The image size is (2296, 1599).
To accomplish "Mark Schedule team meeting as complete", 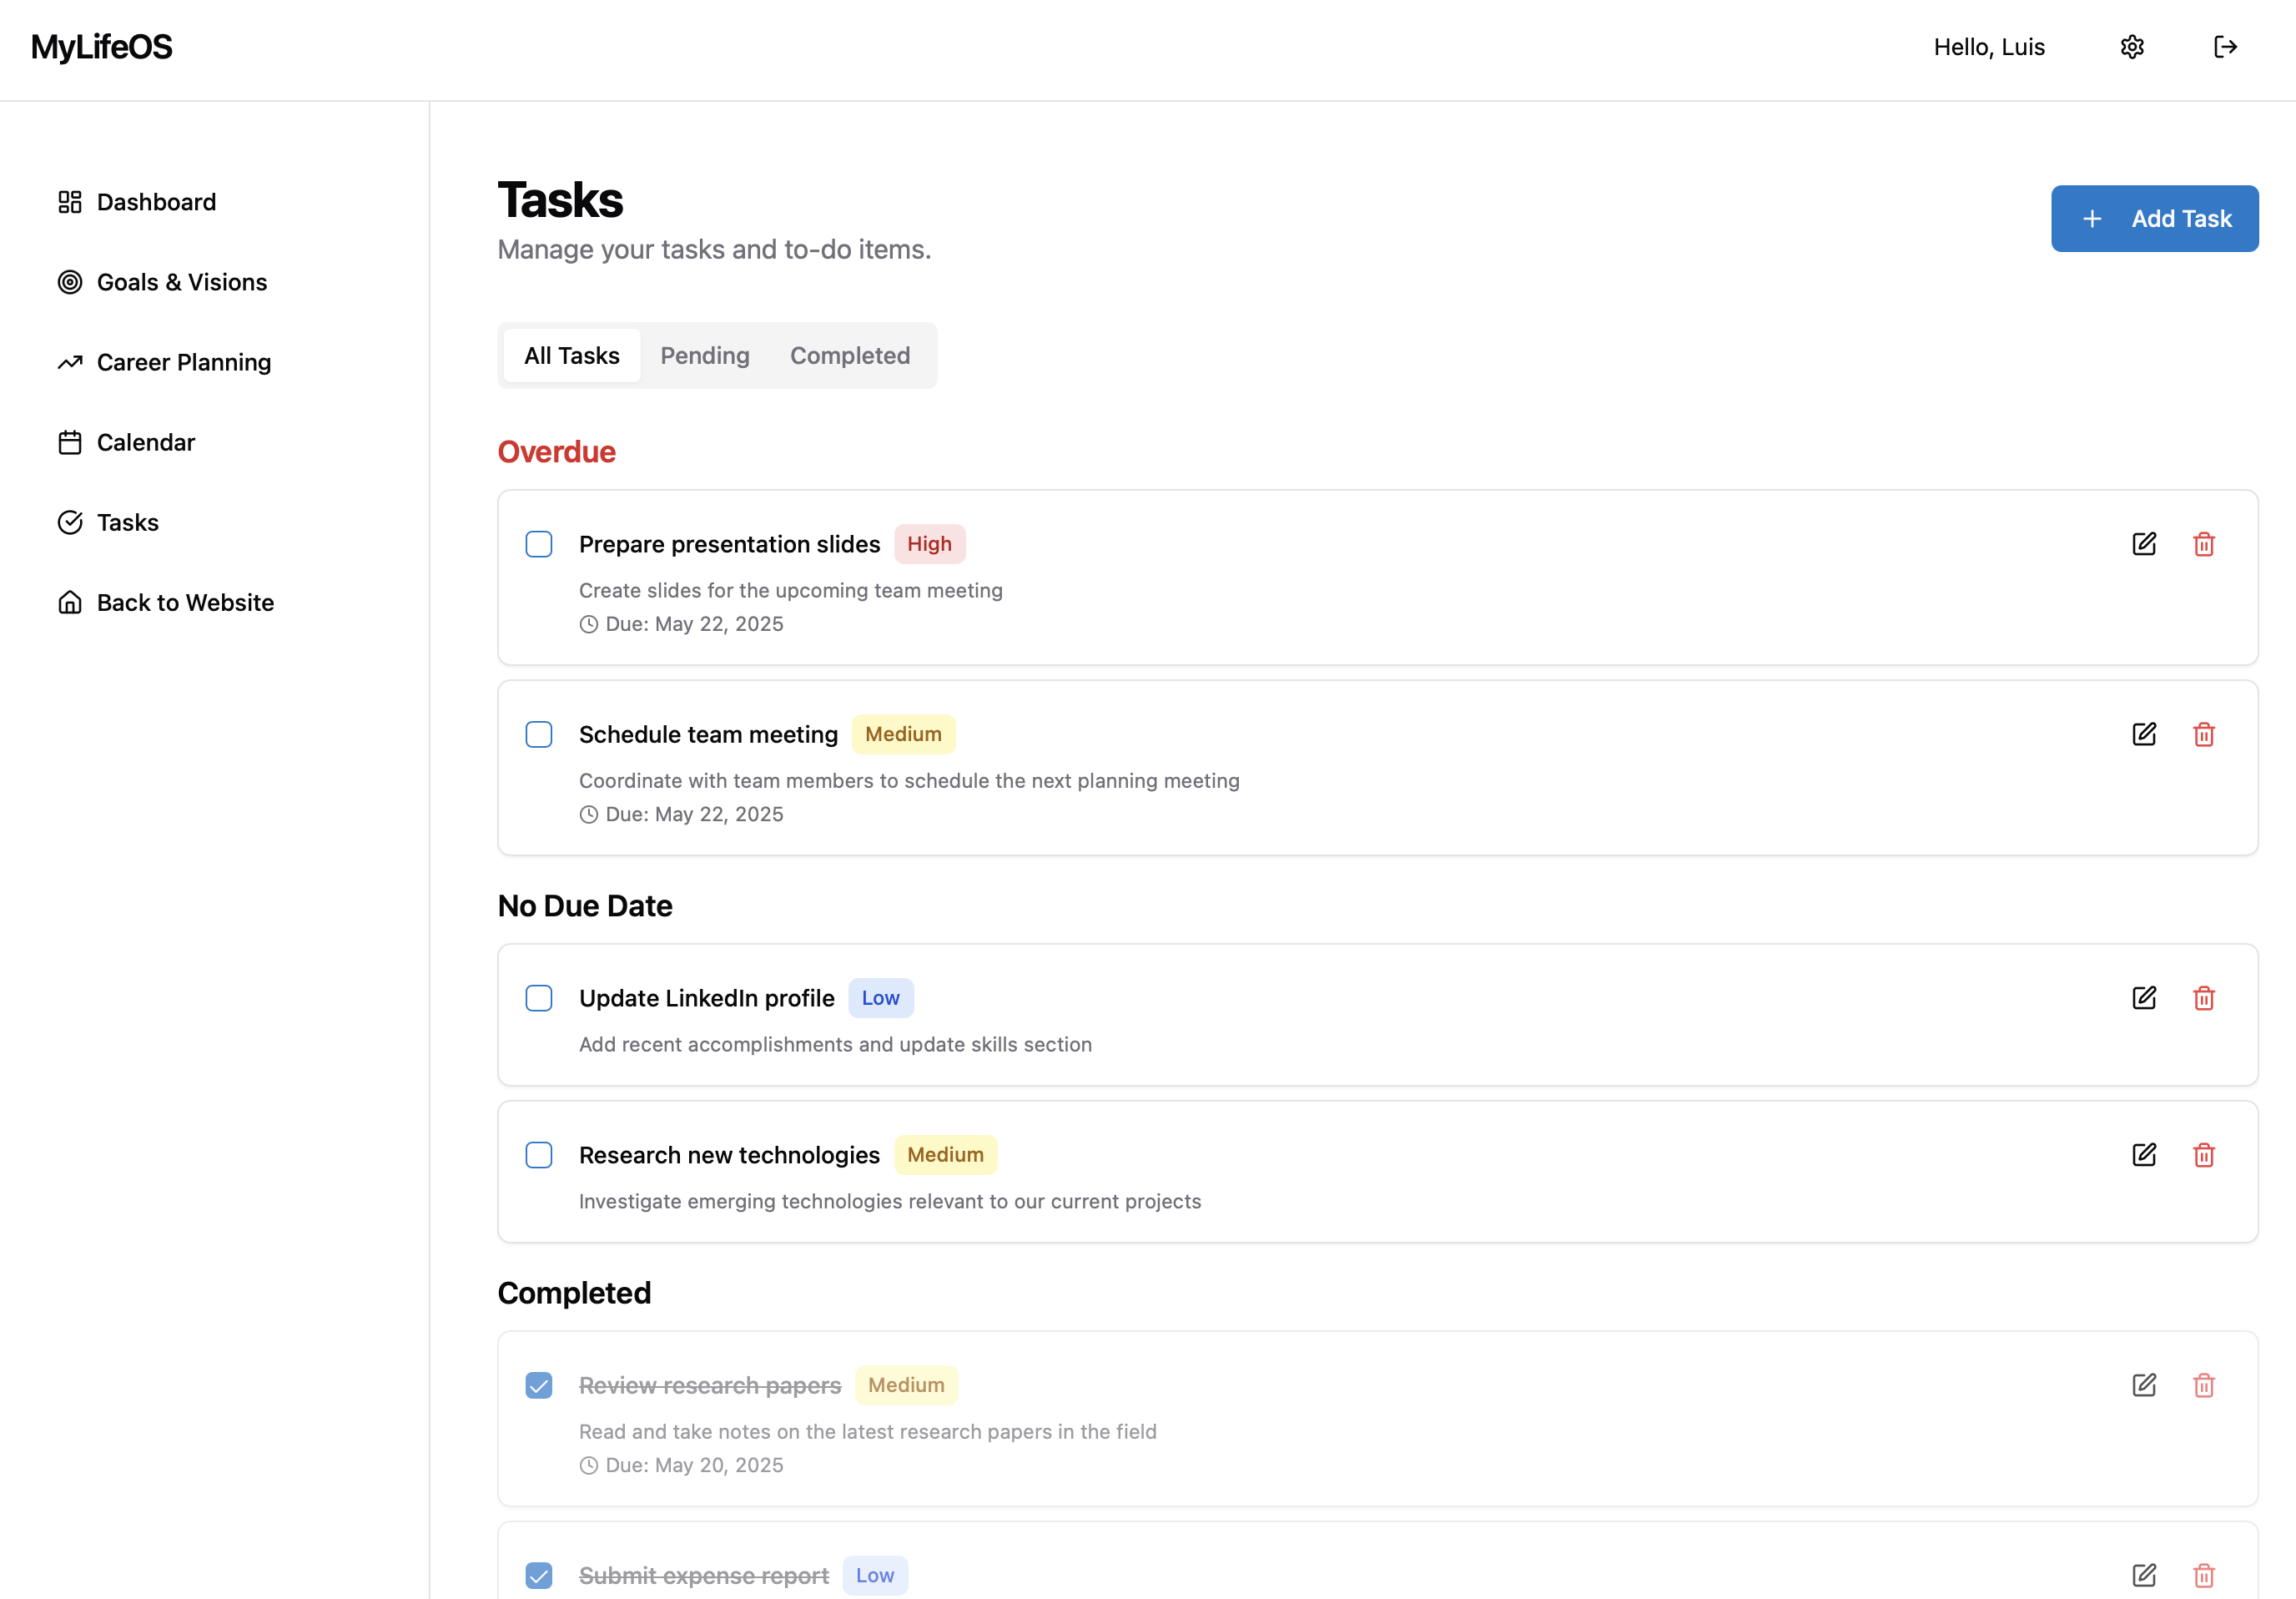I will coord(539,734).
